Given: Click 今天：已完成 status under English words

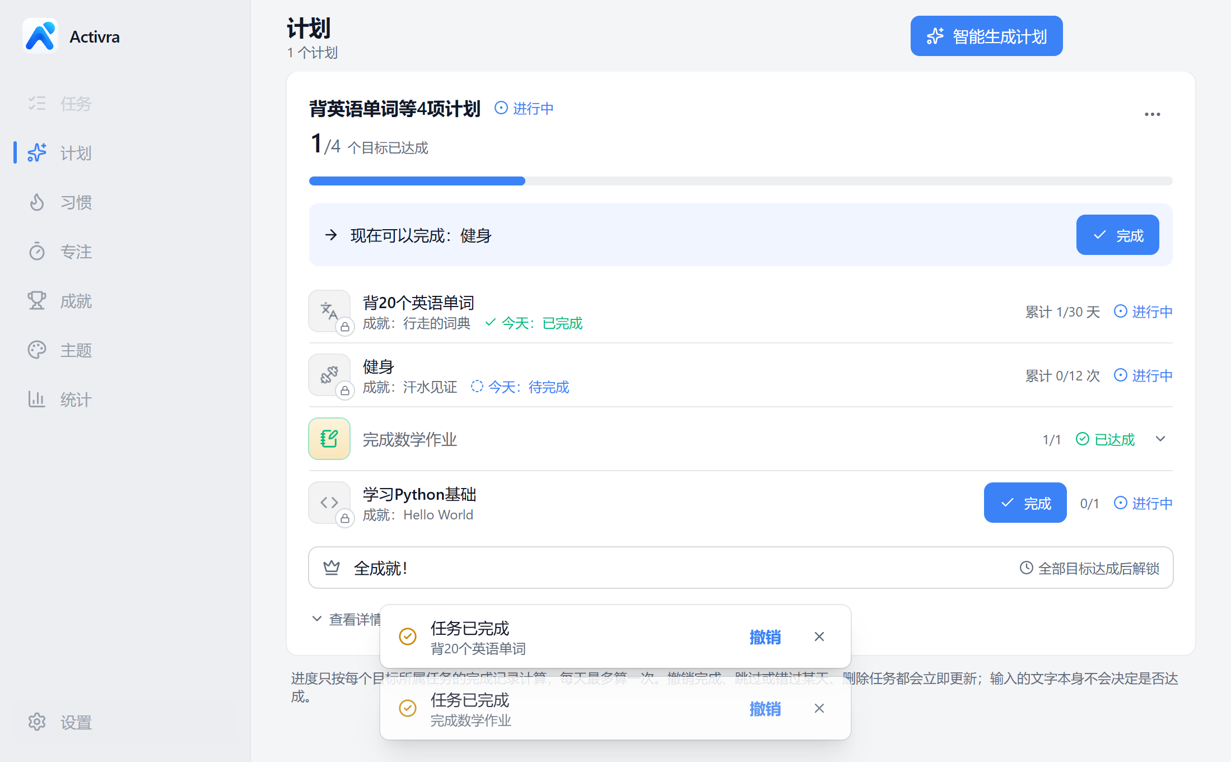Looking at the screenshot, I should pyautogui.click(x=534, y=323).
